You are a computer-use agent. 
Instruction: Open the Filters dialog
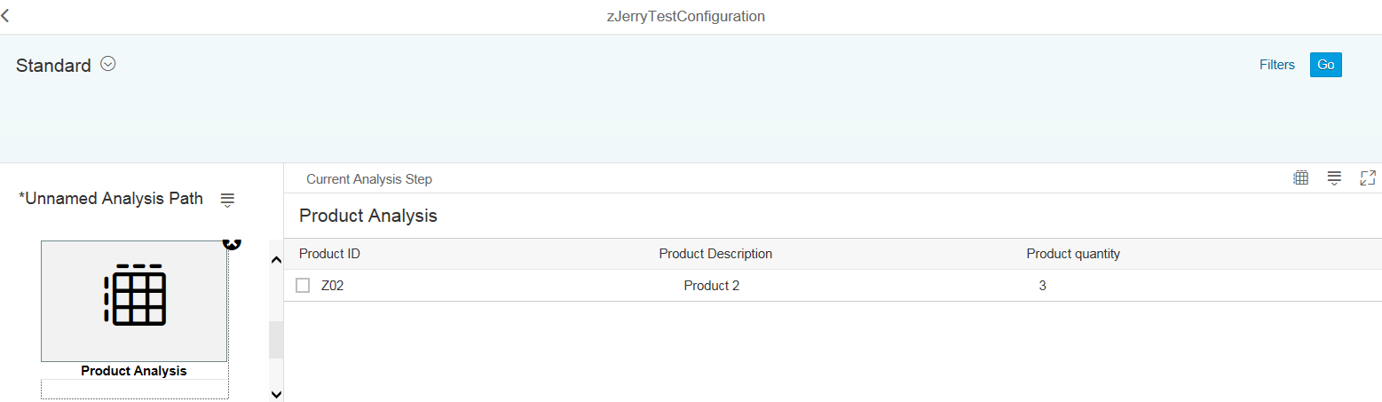[x=1277, y=65]
